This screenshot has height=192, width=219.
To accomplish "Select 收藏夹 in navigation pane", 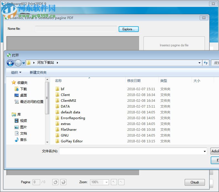I will pos(20,83).
